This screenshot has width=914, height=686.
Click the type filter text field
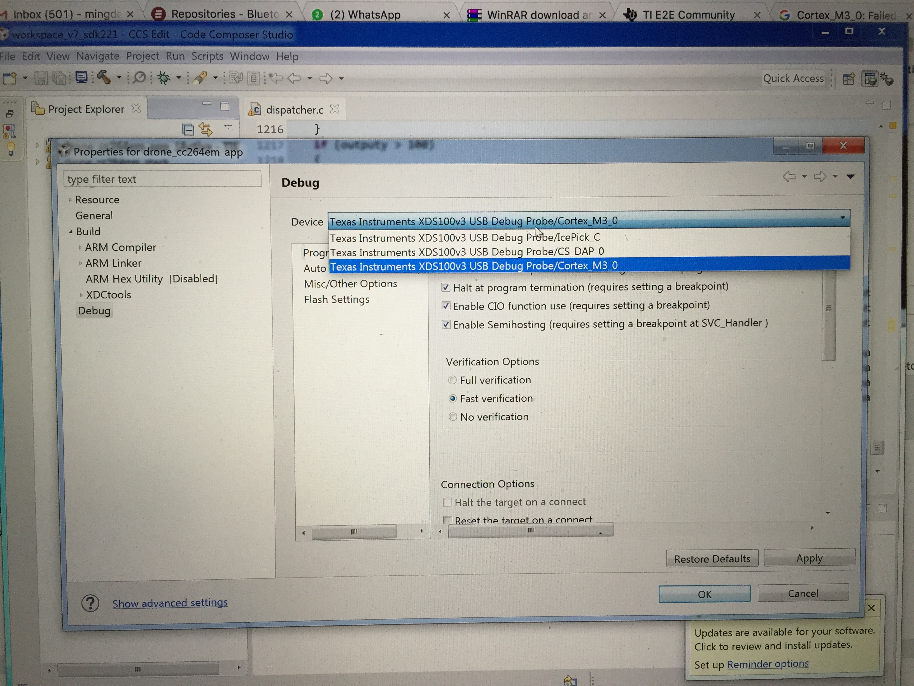[x=162, y=179]
